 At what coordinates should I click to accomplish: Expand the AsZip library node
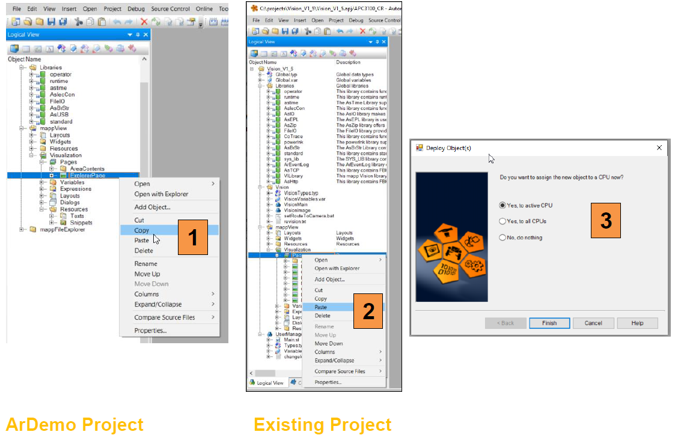point(269,125)
